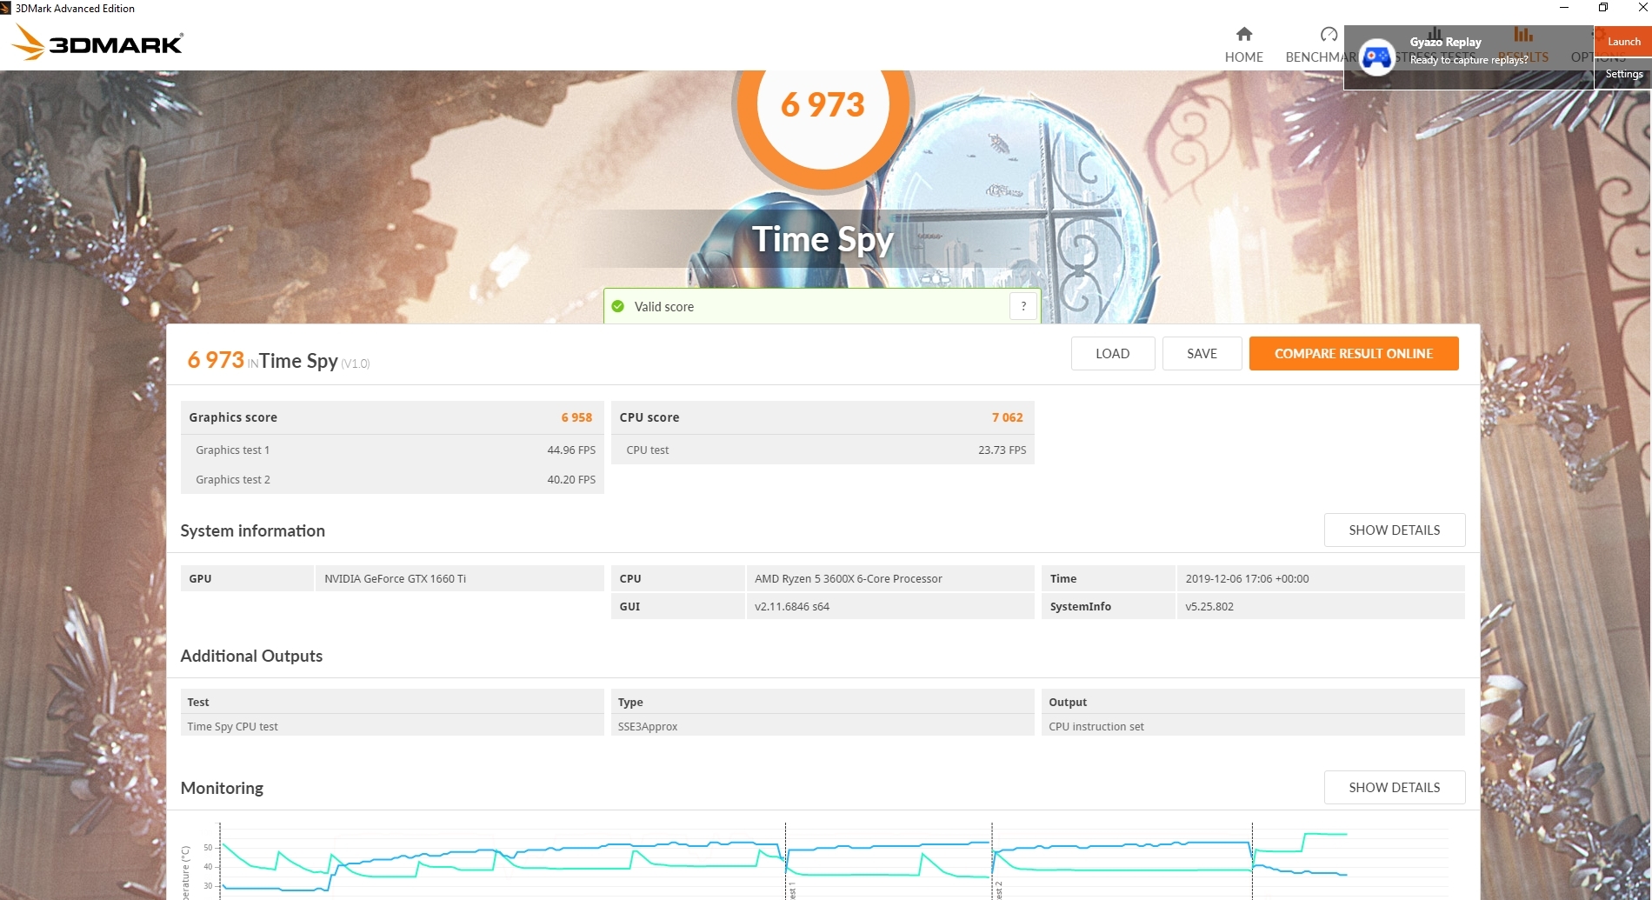
Task: Click the 'Graphics test 2' row label
Action: (x=233, y=479)
